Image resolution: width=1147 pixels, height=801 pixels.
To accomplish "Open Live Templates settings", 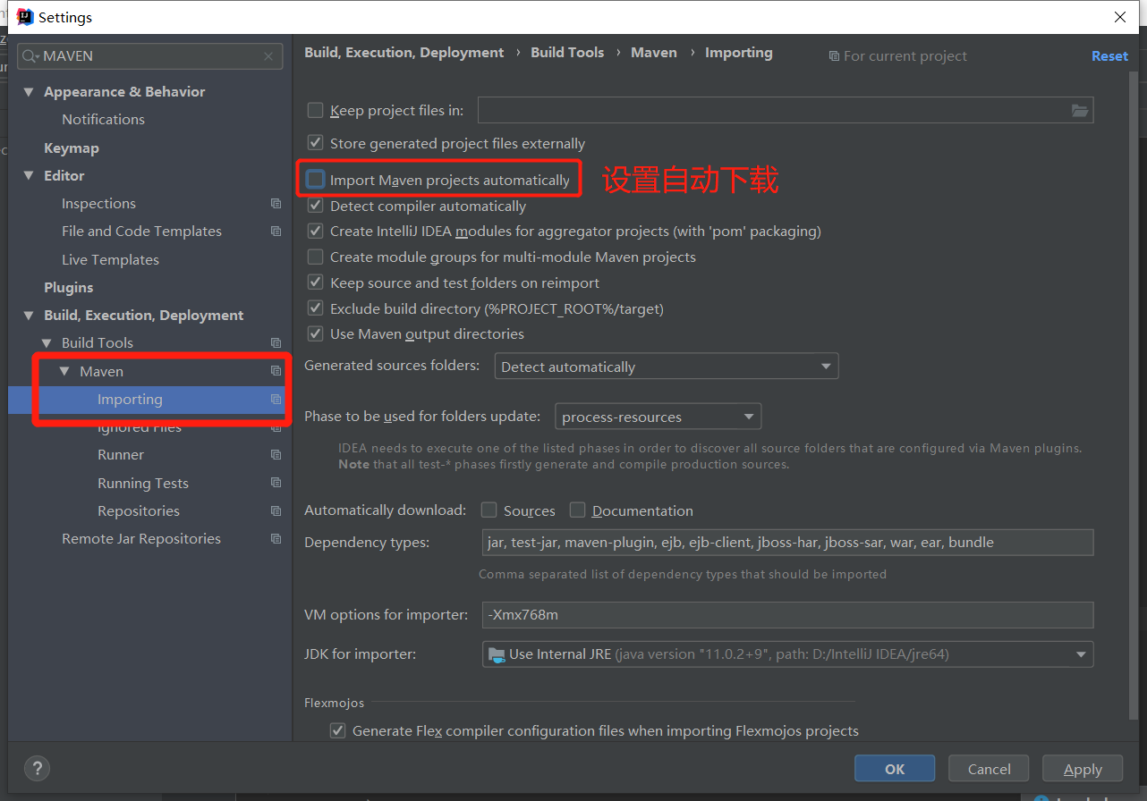I will click(110, 260).
